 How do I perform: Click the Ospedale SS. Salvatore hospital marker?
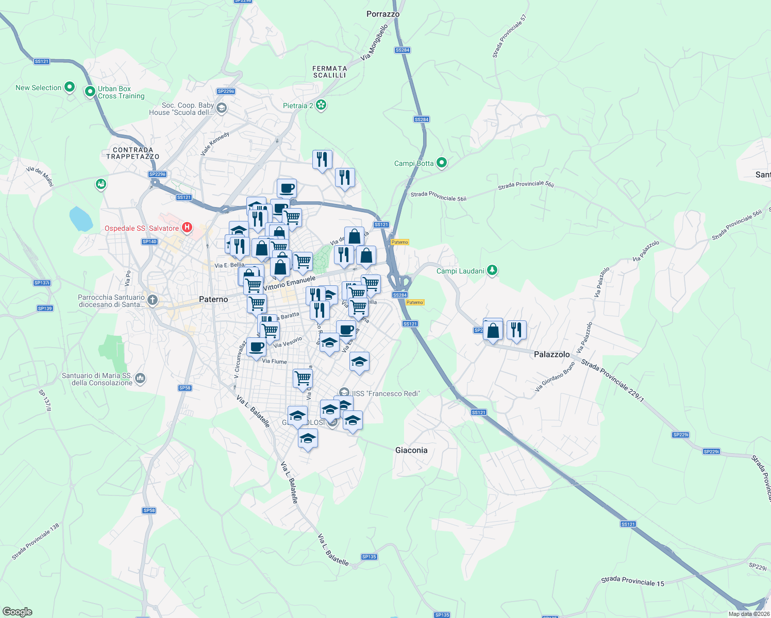point(187,227)
